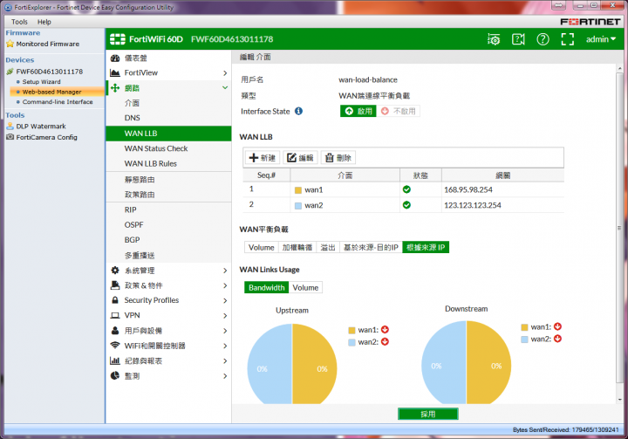This screenshot has width=628, height=439.
Task: Disable the interface with 不啟用 toggle
Action: click(398, 111)
